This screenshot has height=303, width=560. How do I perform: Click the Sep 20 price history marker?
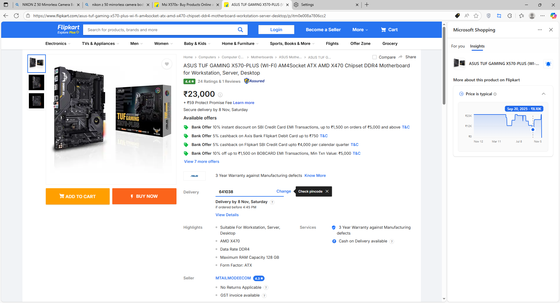click(533, 130)
